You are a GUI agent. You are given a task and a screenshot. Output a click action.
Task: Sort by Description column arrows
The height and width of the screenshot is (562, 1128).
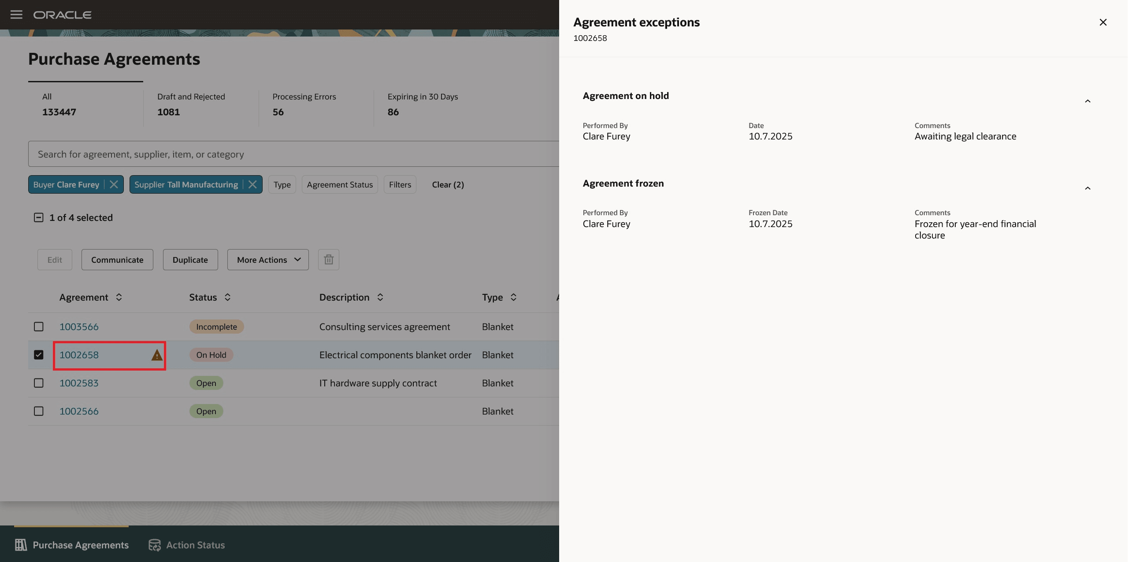pyautogui.click(x=380, y=298)
